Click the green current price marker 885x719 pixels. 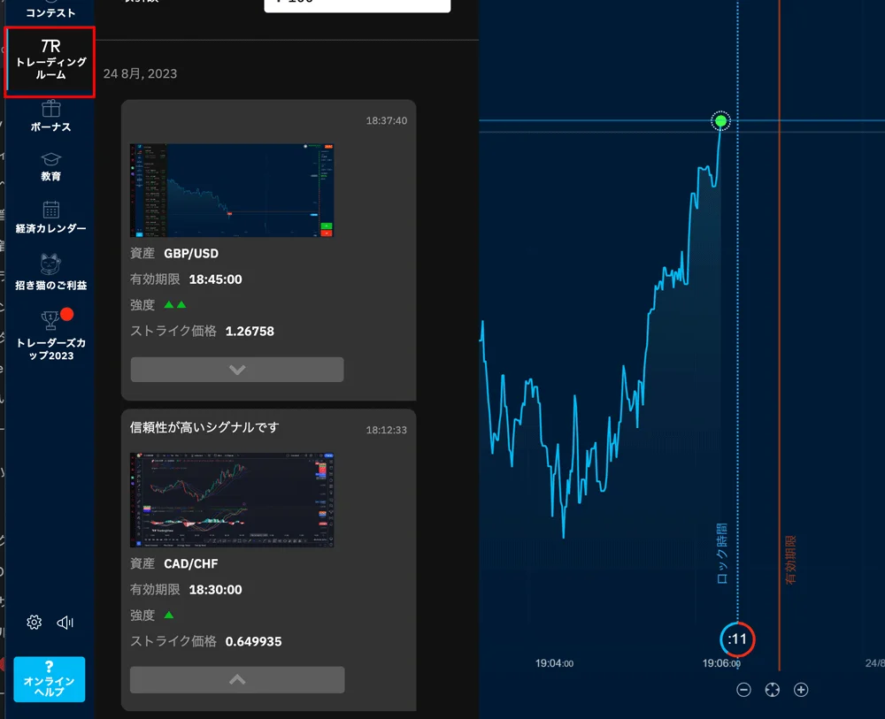click(x=720, y=121)
